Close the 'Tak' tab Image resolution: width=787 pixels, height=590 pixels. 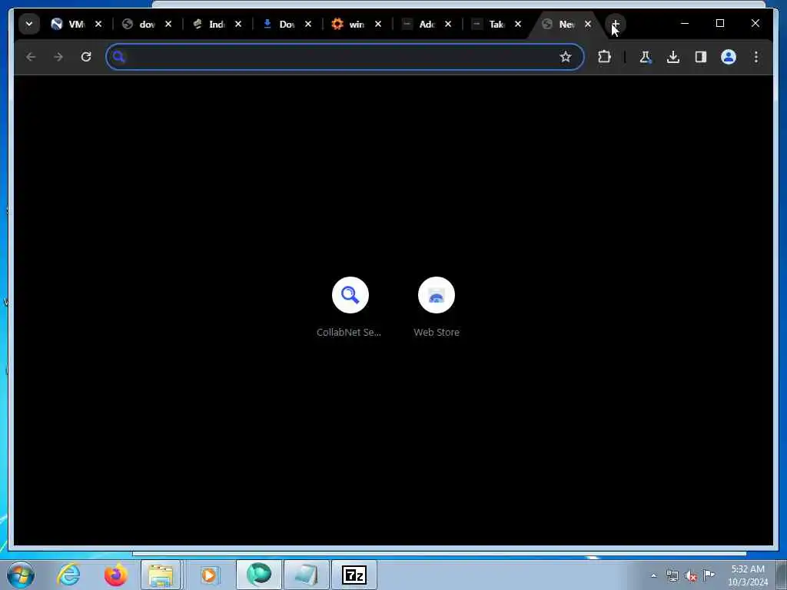click(518, 24)
